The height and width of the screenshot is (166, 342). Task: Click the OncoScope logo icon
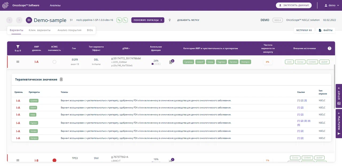tap(5, 5)
